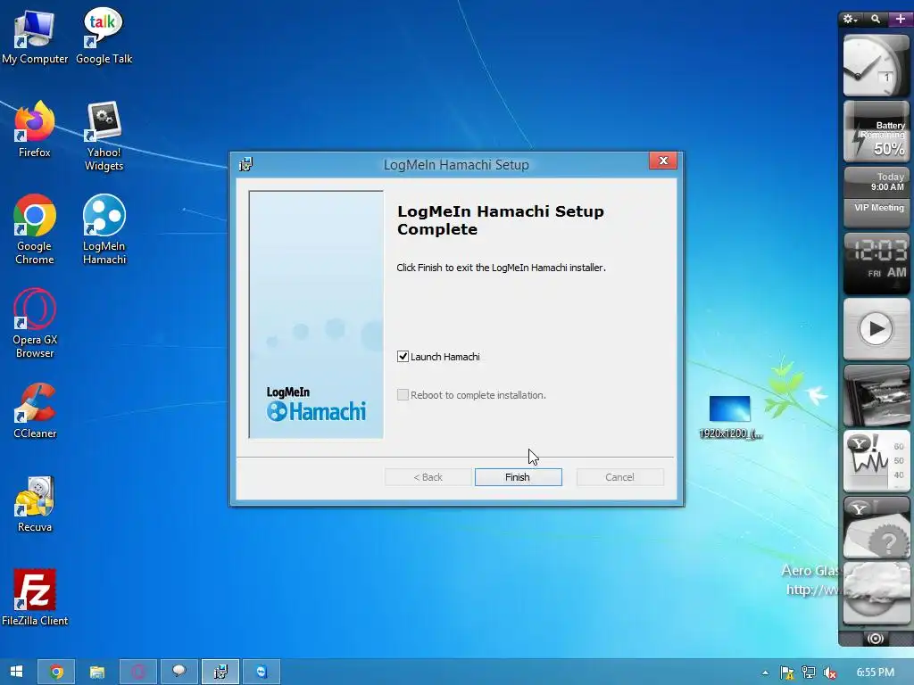The width and height of the screenshot is (914, 685).
Task: Switch to TeamViewer in the taskbar
Action: [262, 672]
